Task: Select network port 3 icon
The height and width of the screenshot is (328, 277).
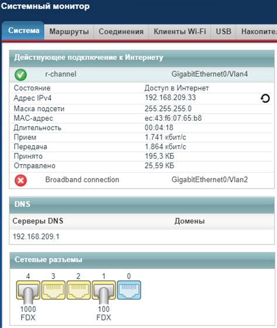Action: pos(53,290)
